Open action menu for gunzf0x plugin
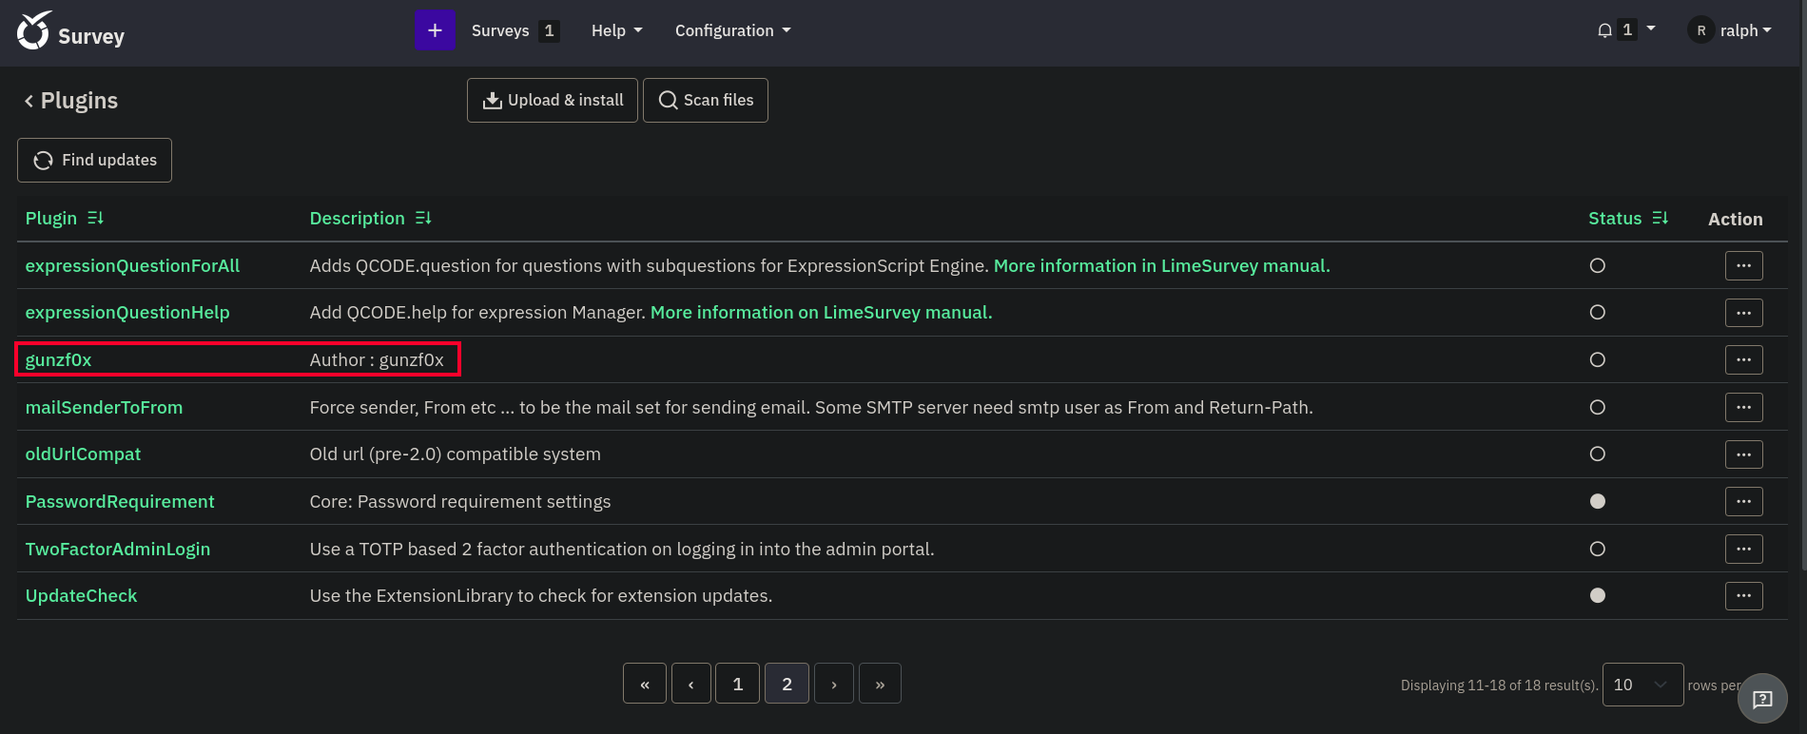Image resolution: width=1807 pixels, height=734 pixels. tap(1743, 360)
